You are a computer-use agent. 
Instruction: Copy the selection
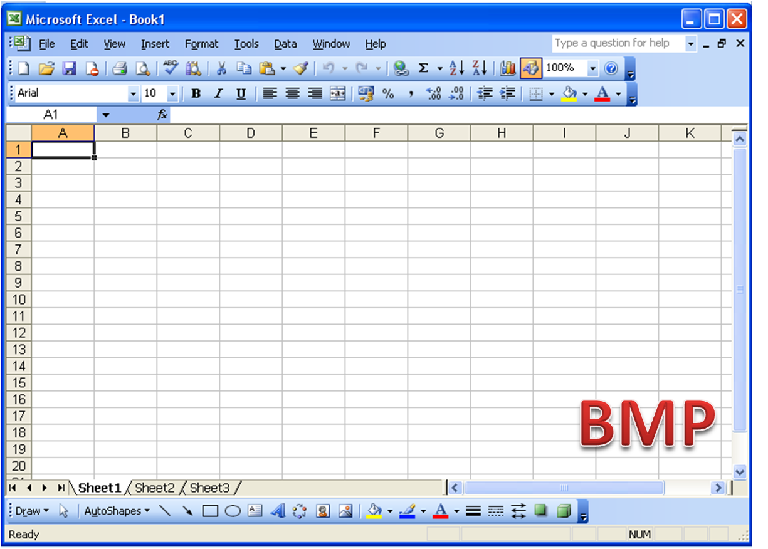coord(244,68)
